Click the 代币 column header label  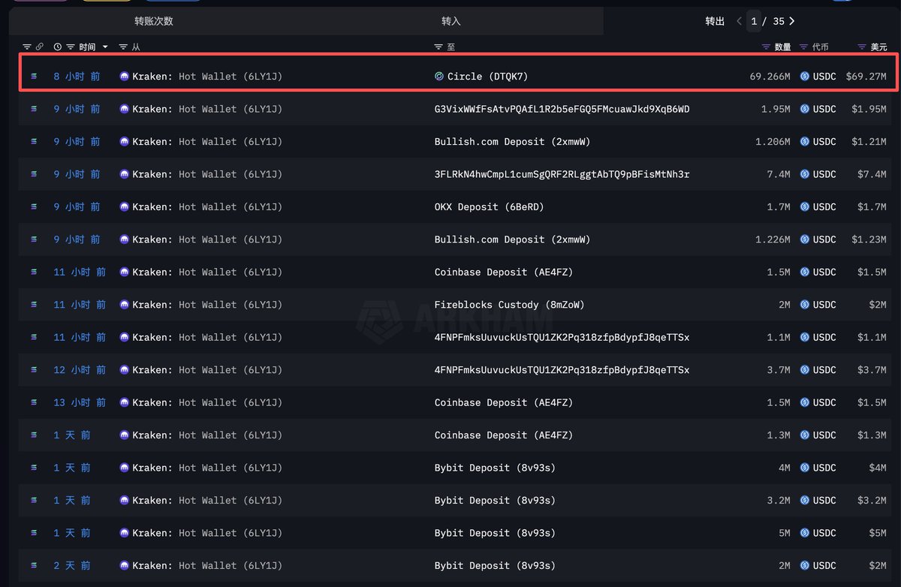click(820, 47)
